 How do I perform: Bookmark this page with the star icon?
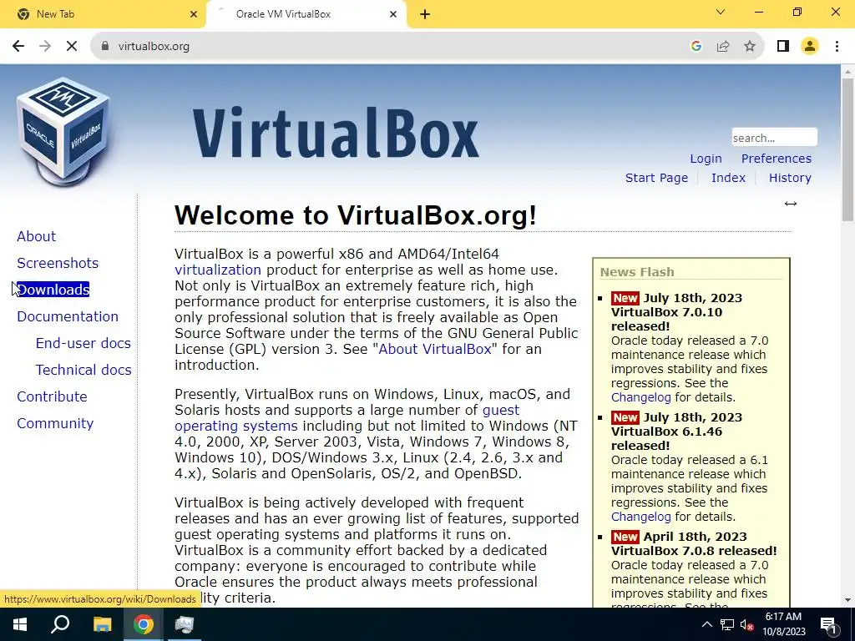pyautogui.click(x=750, y=47)
